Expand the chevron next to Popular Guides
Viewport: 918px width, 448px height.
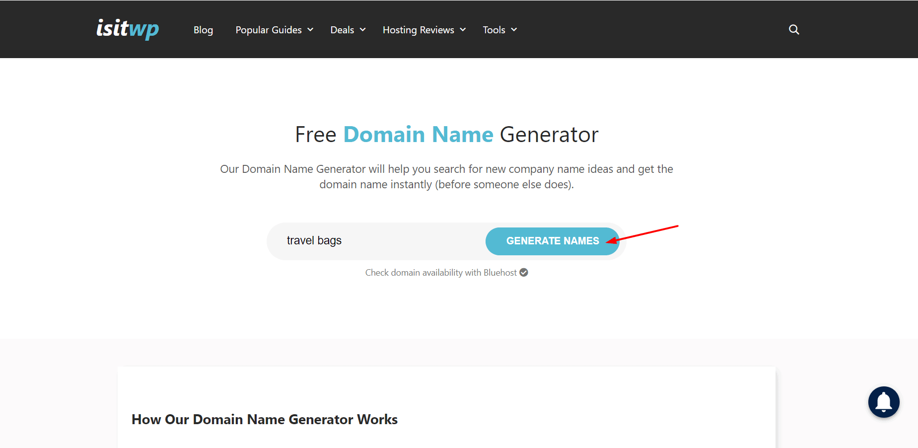pos(310,30)
